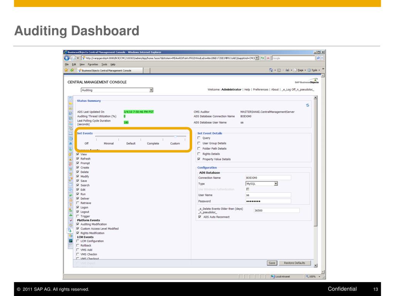The image size is (395, 296).
Task: Enable the Trigger event checkbox
Action: pyautogui.click(x=78, y=216)
